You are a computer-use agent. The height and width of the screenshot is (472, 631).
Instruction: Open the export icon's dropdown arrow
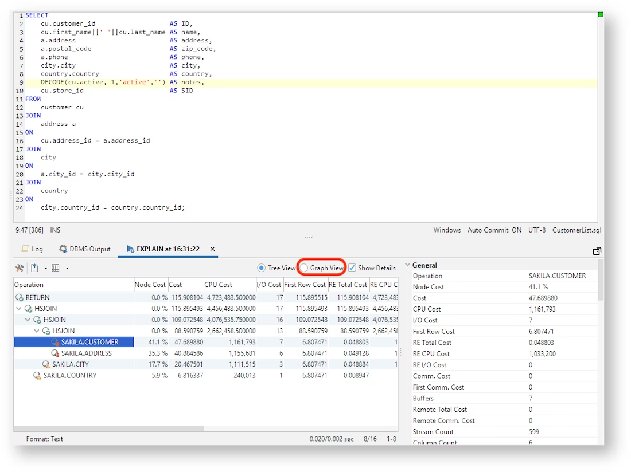[46, 268]
